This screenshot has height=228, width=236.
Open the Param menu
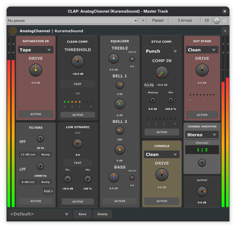coord(158,20)
